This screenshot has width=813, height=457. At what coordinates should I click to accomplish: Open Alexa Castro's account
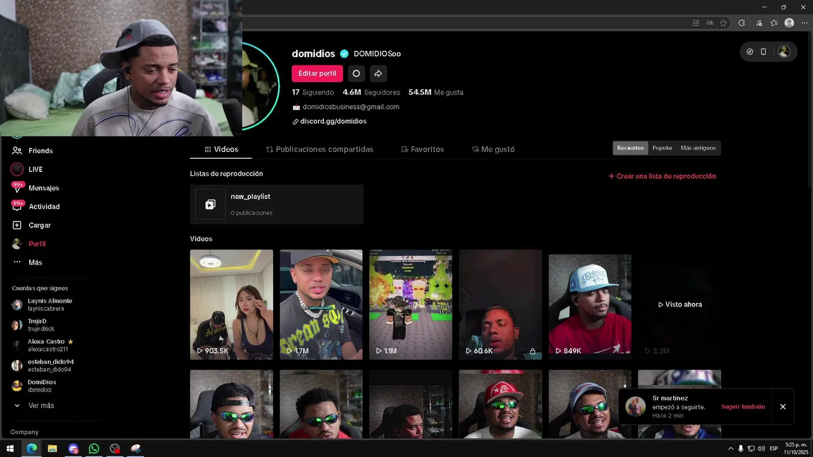[43, 345]
